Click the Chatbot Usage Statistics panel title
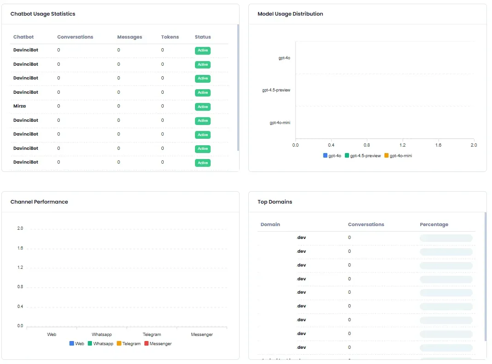Screen dimensions: 492x364 coord(43,14)
